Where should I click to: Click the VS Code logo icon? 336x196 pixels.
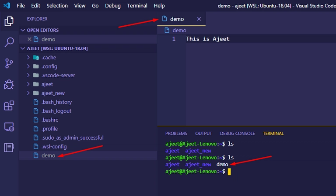(7, 5)
